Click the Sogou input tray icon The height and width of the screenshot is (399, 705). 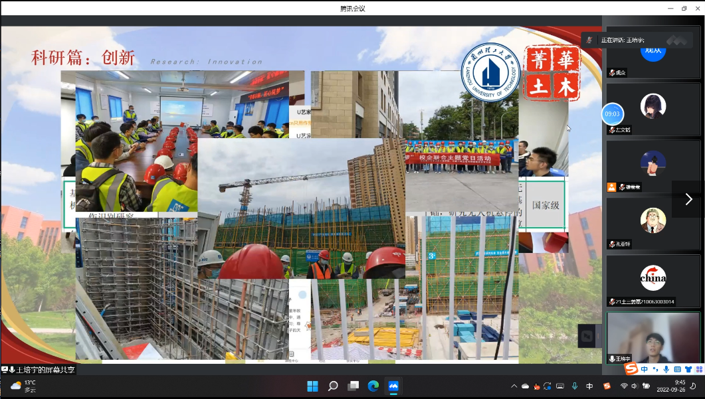pos(606,386)
